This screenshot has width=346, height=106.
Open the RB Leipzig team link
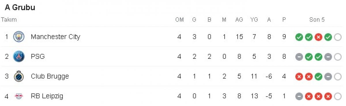pos(47,96)
